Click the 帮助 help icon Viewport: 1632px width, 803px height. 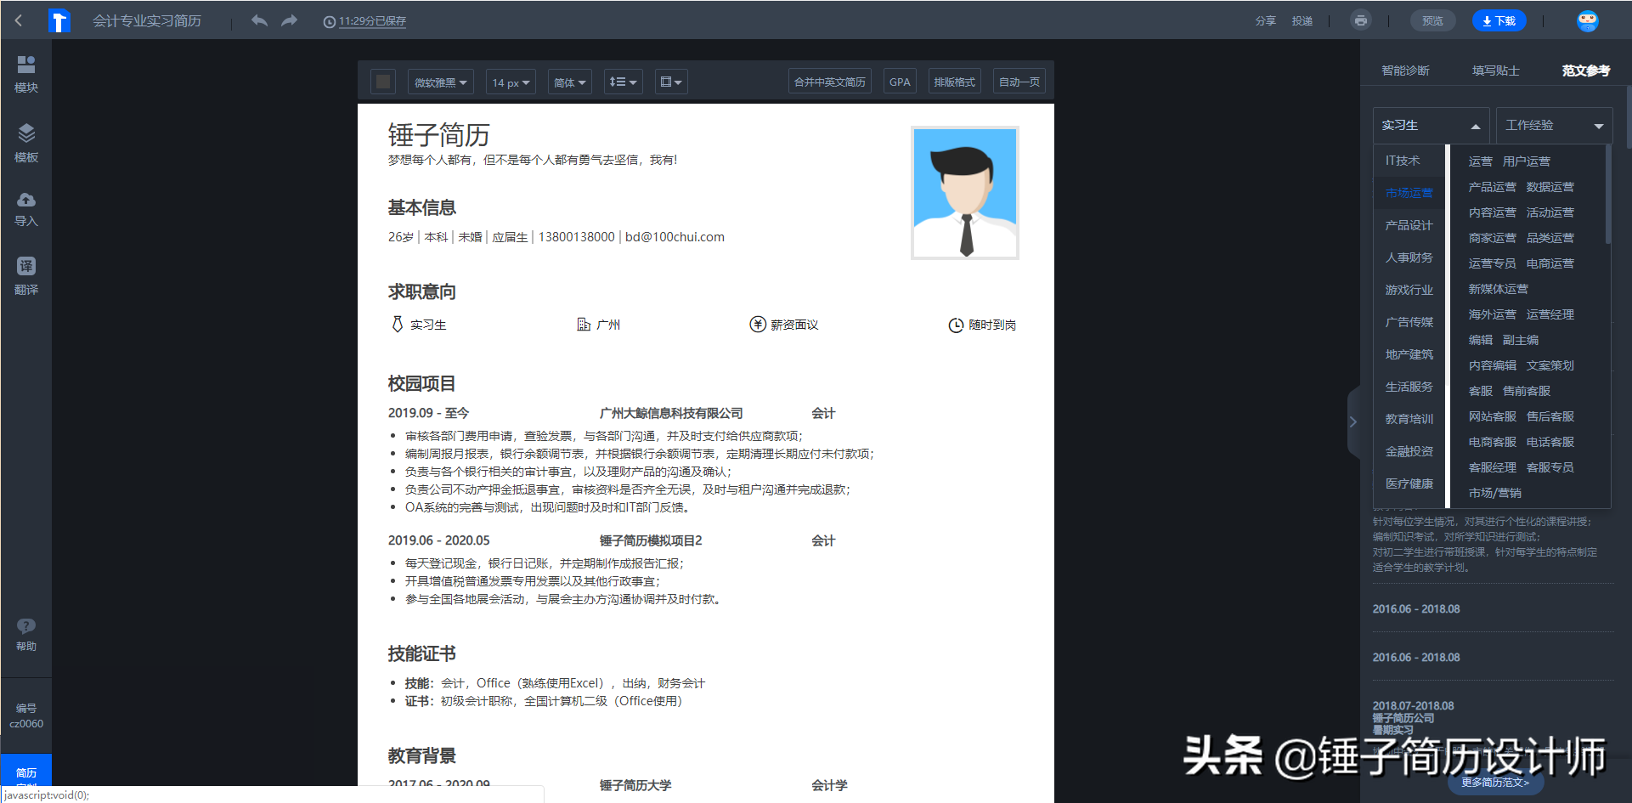click(26, 634)
